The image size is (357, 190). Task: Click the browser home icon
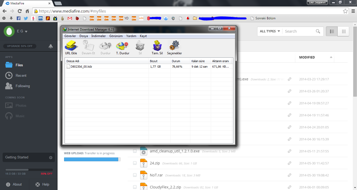tap(27, 11)
